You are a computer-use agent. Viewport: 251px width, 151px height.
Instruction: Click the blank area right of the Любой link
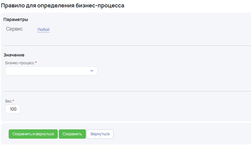139,30
